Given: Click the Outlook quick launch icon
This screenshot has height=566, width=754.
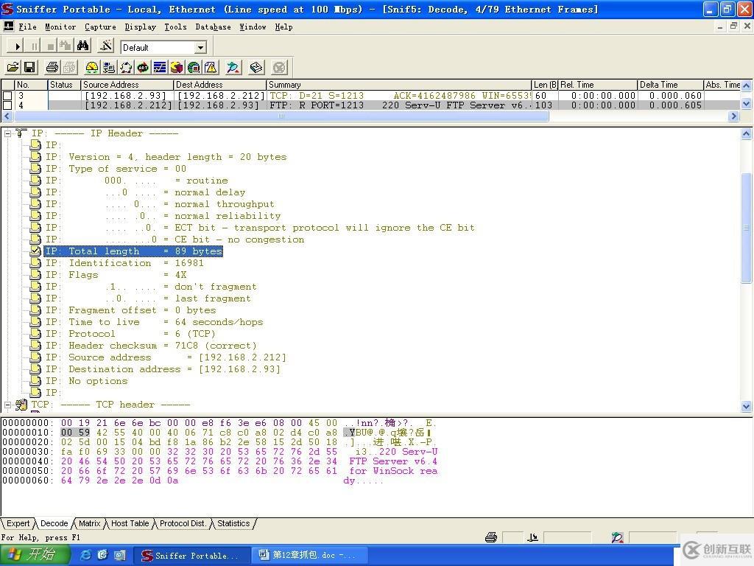Looking at the screenshot, I should point(120,555).
